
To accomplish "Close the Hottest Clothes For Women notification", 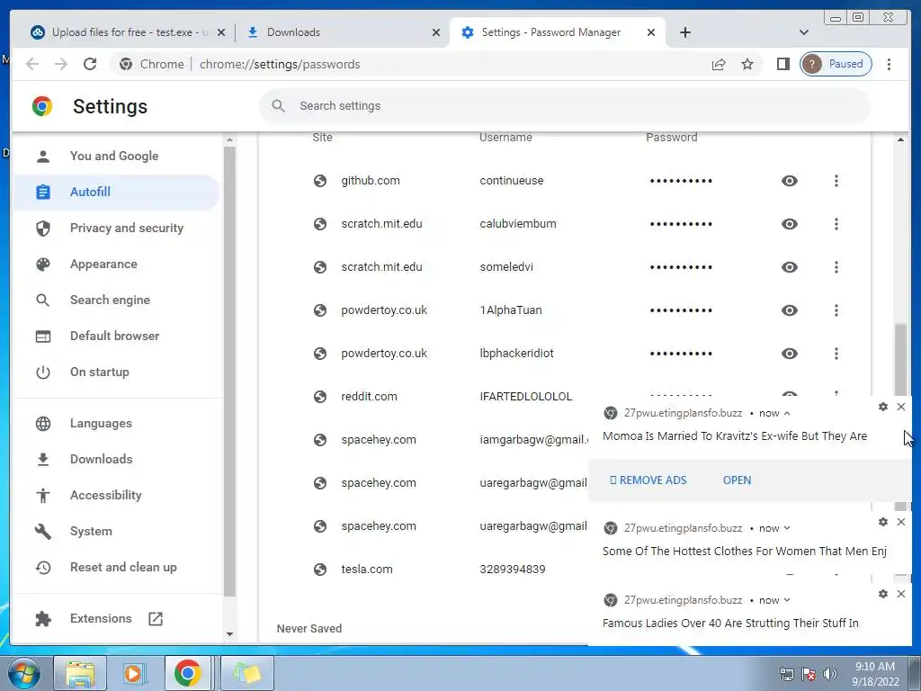I will coord(901,522).
